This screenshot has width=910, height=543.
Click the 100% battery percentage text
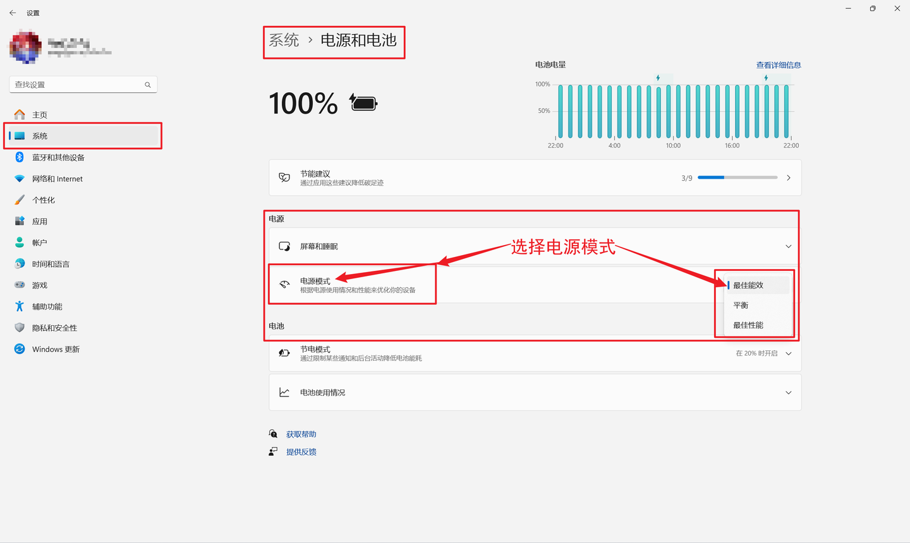point(303,104)
